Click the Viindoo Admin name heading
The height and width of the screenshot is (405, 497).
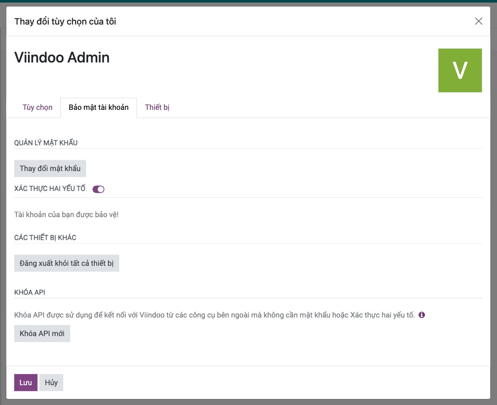pyautogui.click(x=62, y=57)
